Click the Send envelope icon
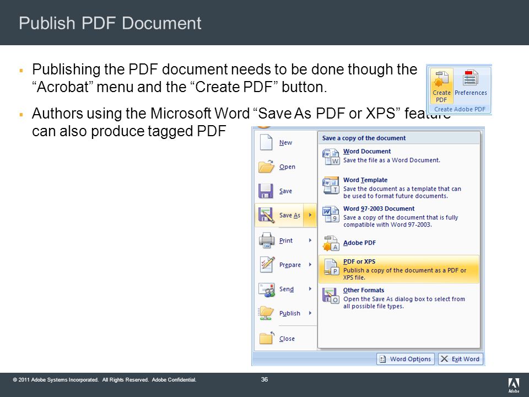529x397 pixels. [267, 289]
